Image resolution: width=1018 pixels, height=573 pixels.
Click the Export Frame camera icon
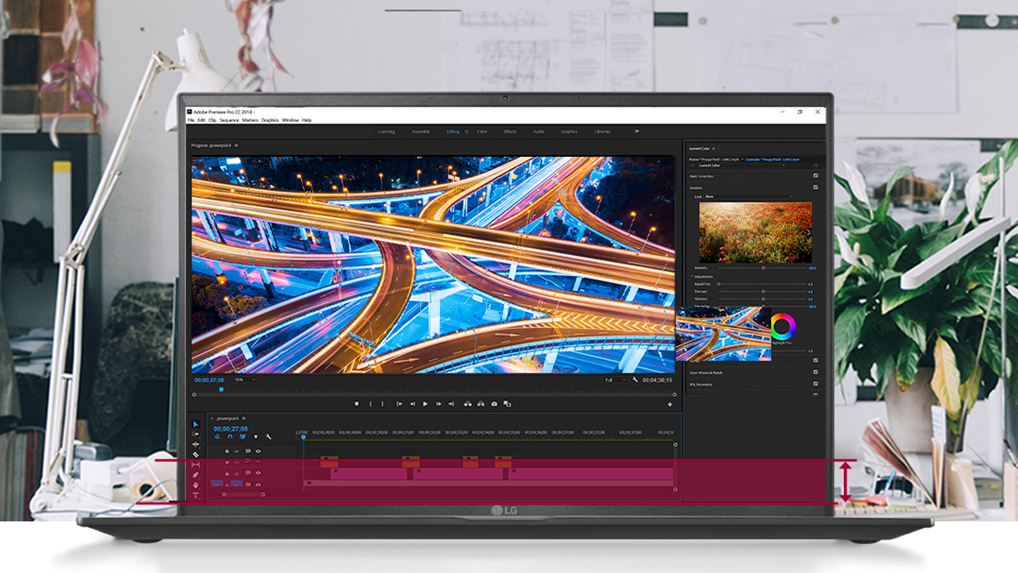click(x=494, y=404)
